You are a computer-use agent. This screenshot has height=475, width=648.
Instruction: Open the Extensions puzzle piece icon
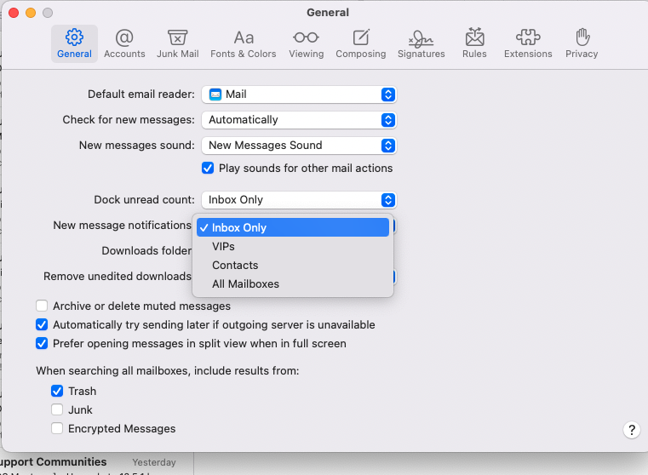click(x=528, y=37)
